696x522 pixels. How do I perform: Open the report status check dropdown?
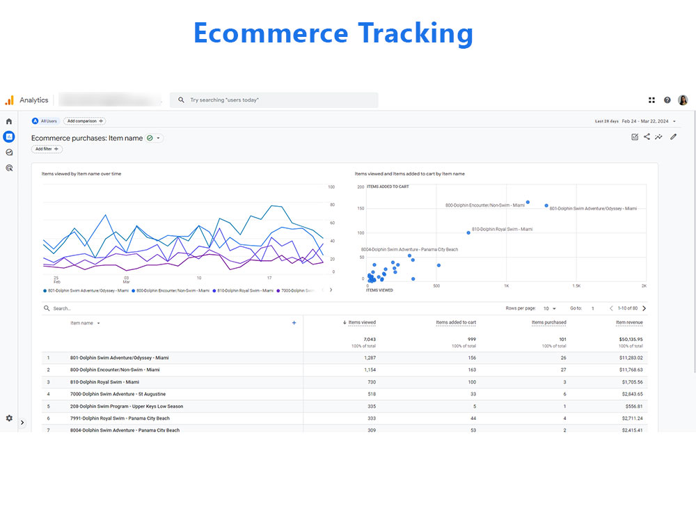pos(154,138)
